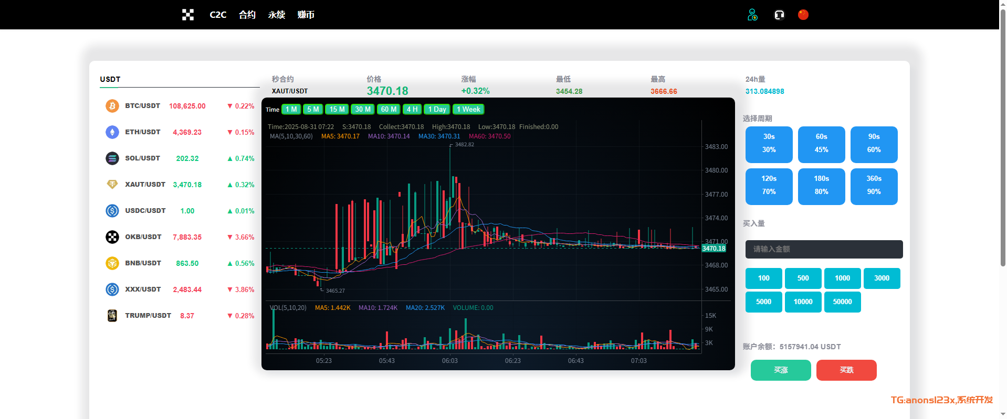
Task: Choose the SOL/USDT Solana icon
Action: tap(112, 158)
